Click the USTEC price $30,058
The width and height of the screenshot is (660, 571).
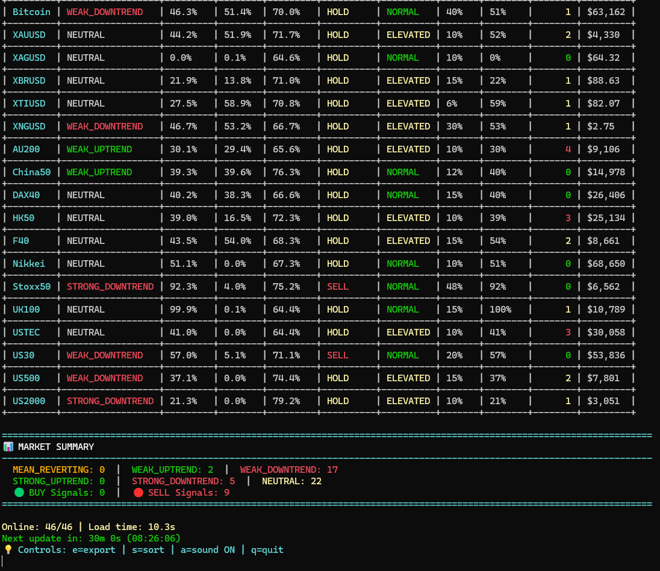(606, 332)
